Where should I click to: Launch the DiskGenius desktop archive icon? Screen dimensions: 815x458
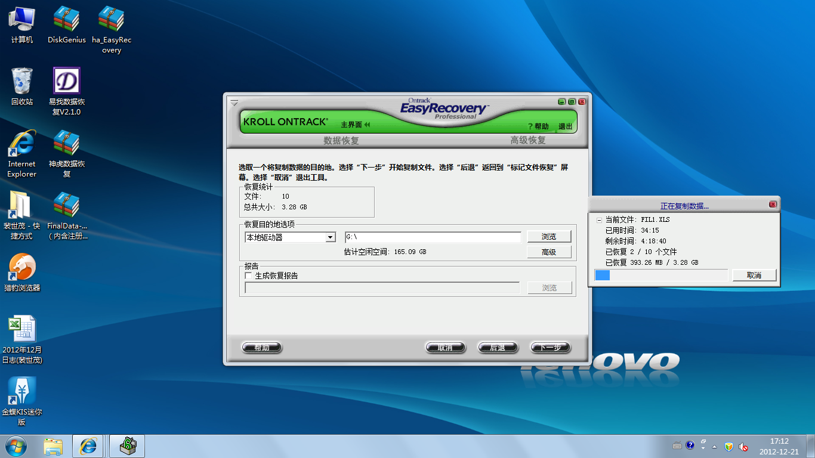point(66,24)
